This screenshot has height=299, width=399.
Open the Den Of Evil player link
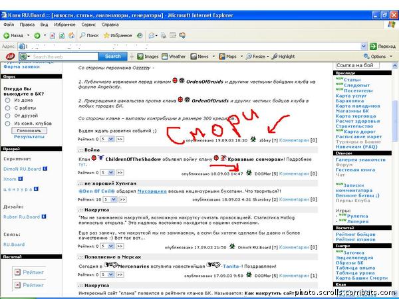tap(96, 191)
